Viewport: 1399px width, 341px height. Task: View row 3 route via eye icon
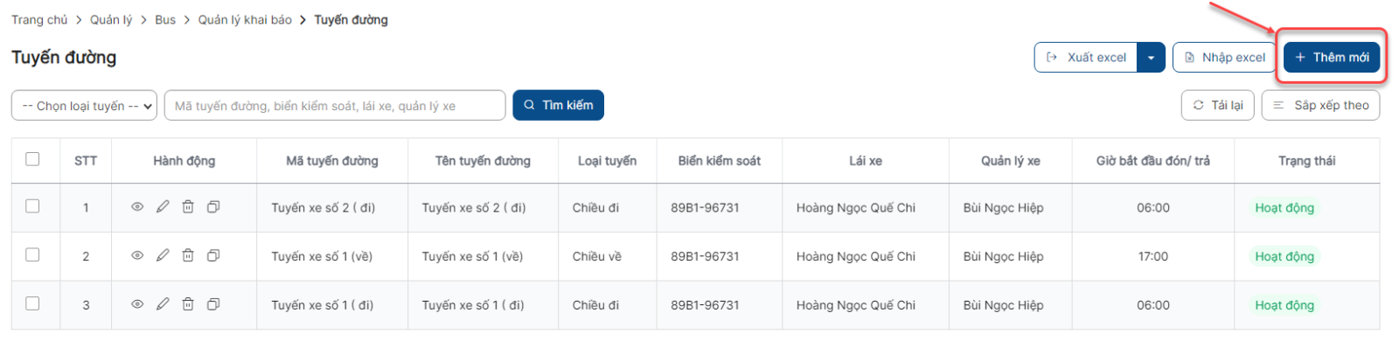pyautogui.click(x=137, y=304)
